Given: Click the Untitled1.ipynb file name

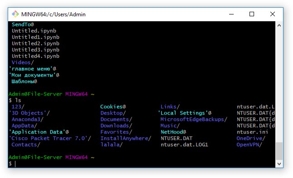Looking at the screenshot, I should click(35, 37).
